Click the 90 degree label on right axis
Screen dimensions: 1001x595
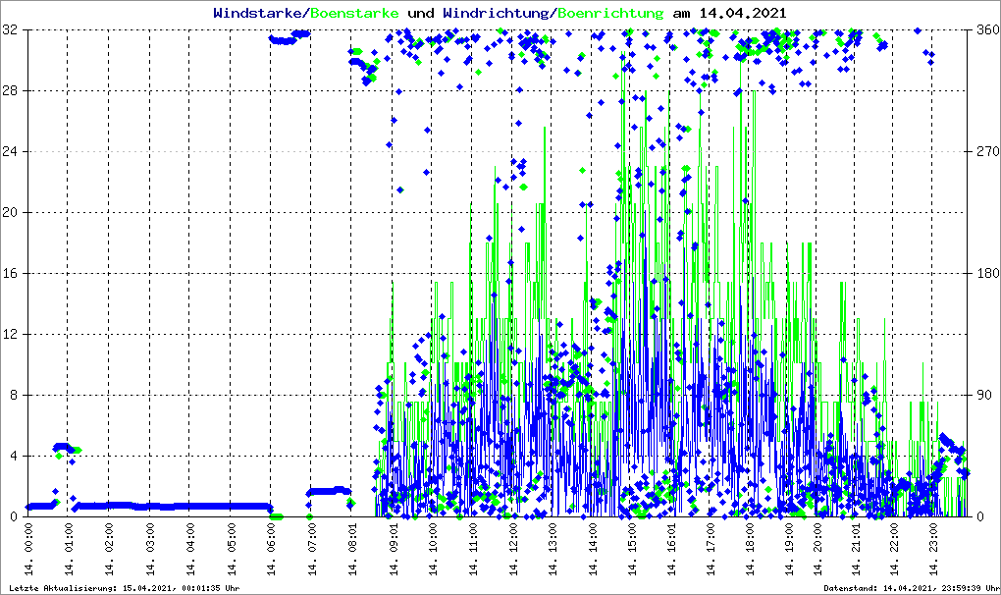tap(982, 395)
